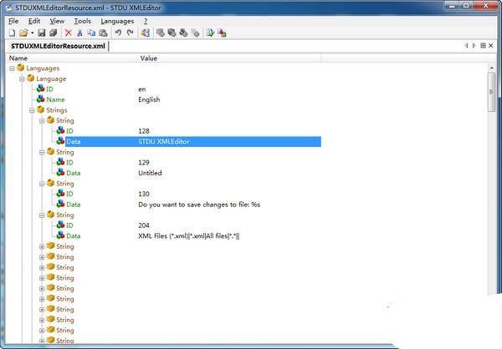Select the STDUXMLEditorResource.xml tab
The image size is (502, 349).
click(x=58, y=46)
